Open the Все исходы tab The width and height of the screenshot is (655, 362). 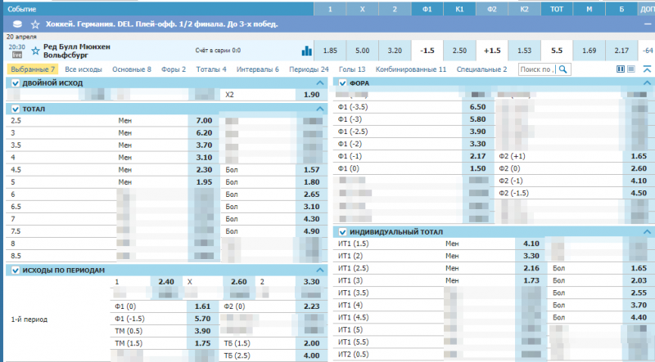click(x=83, y=70)
